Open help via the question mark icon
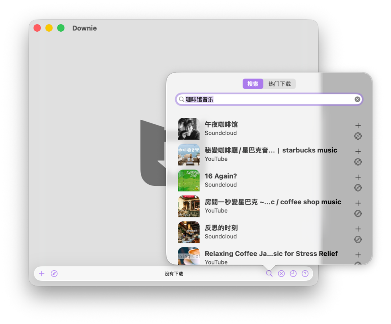This screenshot has width=391, height=324. 305,273
